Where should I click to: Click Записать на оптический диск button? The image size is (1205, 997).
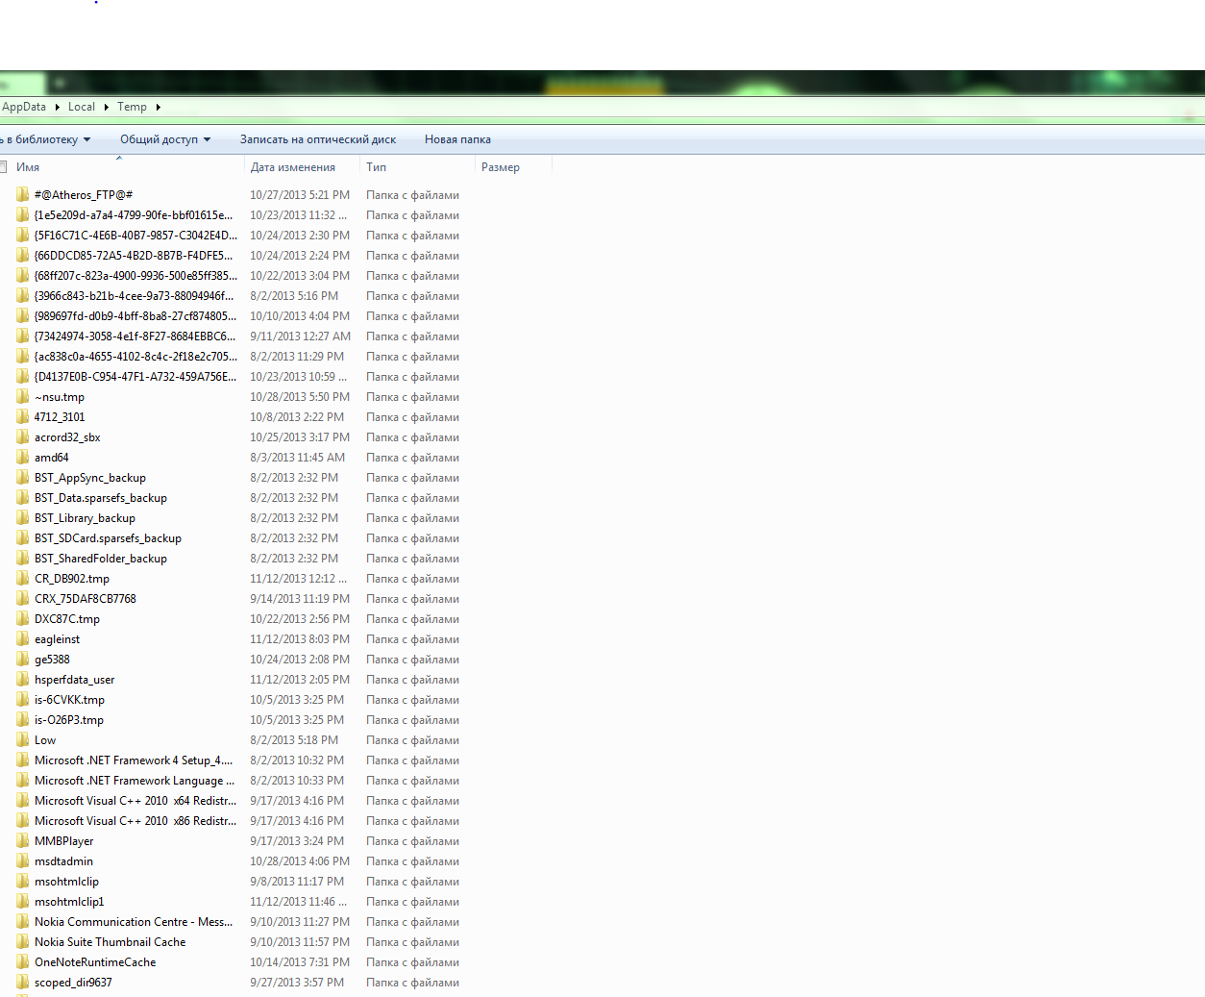pyautogui.click(x=317, y=139)
